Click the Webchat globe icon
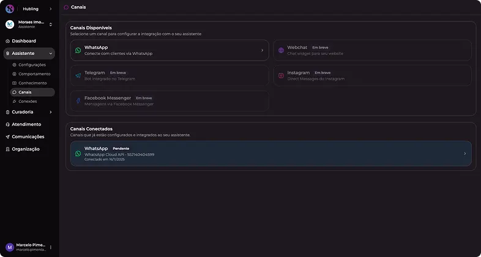Viewport: 481px width, 257px height. pos(281,50)
